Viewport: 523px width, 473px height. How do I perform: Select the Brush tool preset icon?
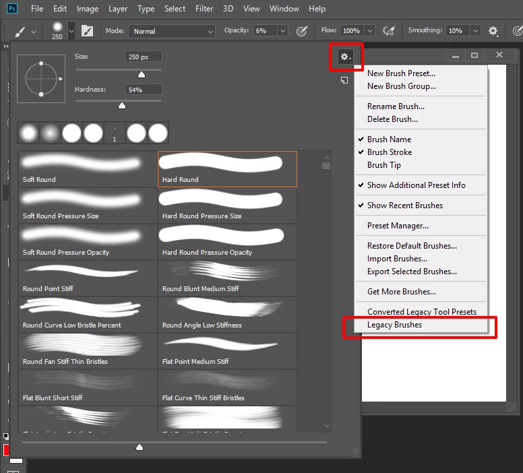tap(20, 32)
